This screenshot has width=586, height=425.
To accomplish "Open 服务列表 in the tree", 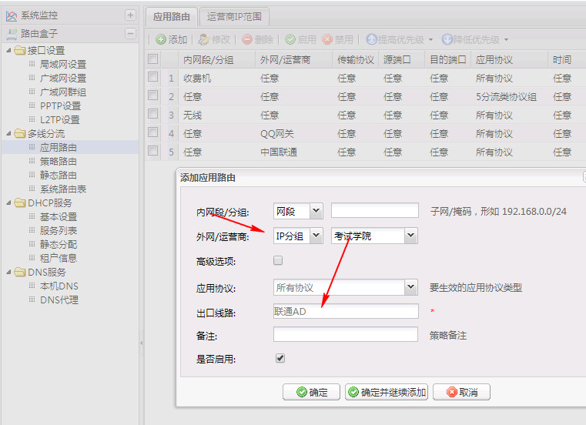I will tap(59, 230).
